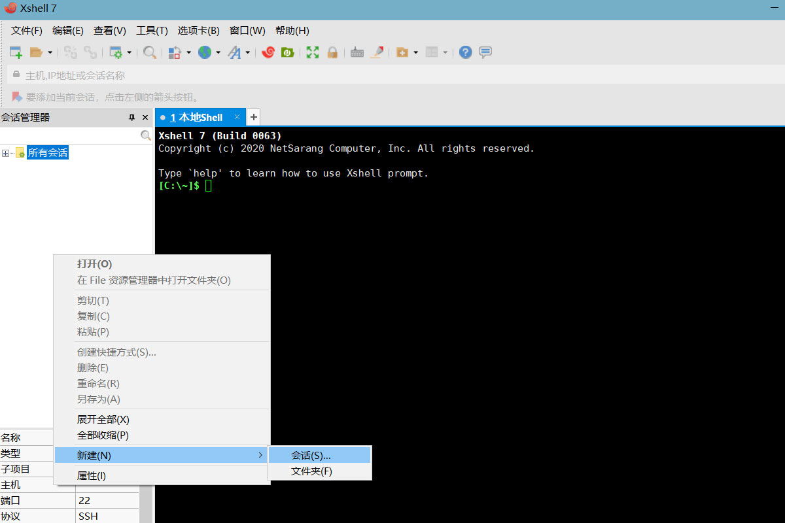Expand the 所有会话 tree node

(x=5, y=153)
